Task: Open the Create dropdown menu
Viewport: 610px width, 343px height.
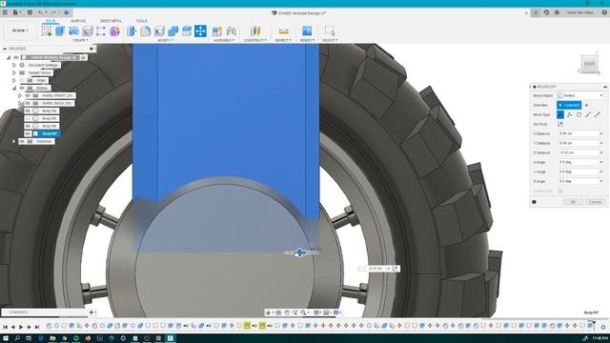Action: (x=80, y=40)
